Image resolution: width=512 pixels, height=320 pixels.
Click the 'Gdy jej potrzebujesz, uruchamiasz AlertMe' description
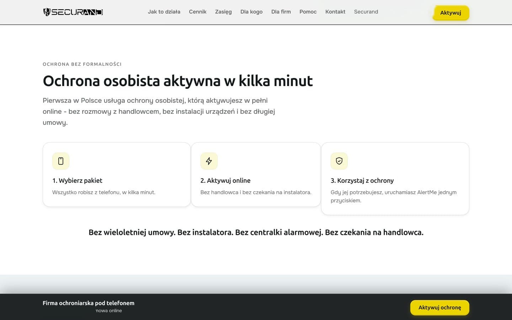coord(394,196)
